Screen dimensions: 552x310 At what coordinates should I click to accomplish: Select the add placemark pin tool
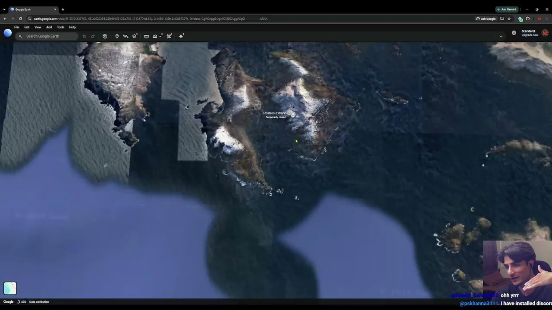click(x=117, y=36)
